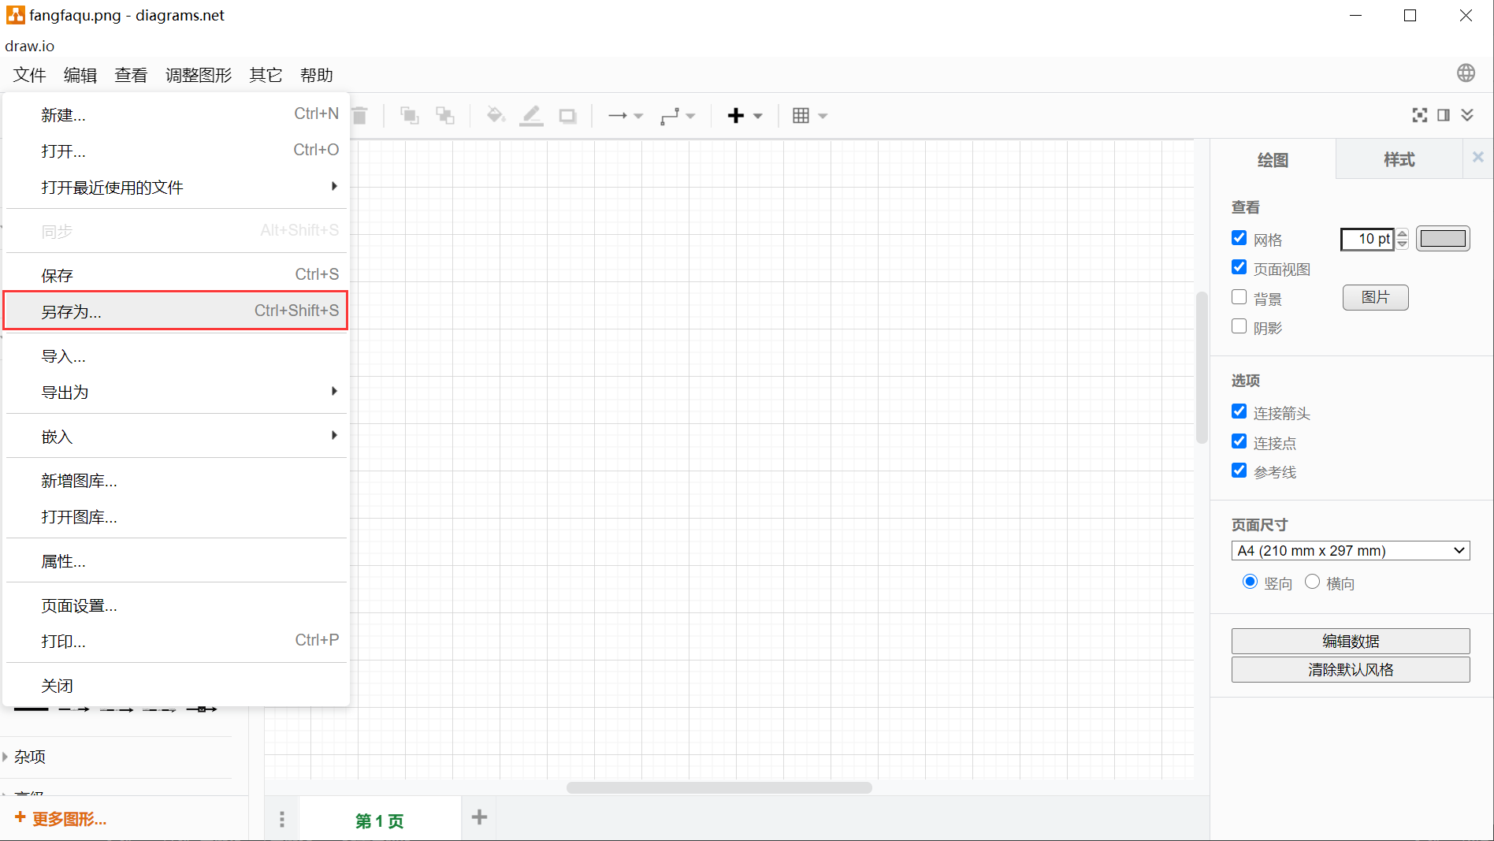This screenshot has width=1494, height=841.
Task: Click the To Front icon
Action: (409, 115)
